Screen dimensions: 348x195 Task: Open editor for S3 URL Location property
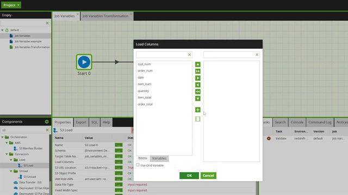(x=119, y=168)
